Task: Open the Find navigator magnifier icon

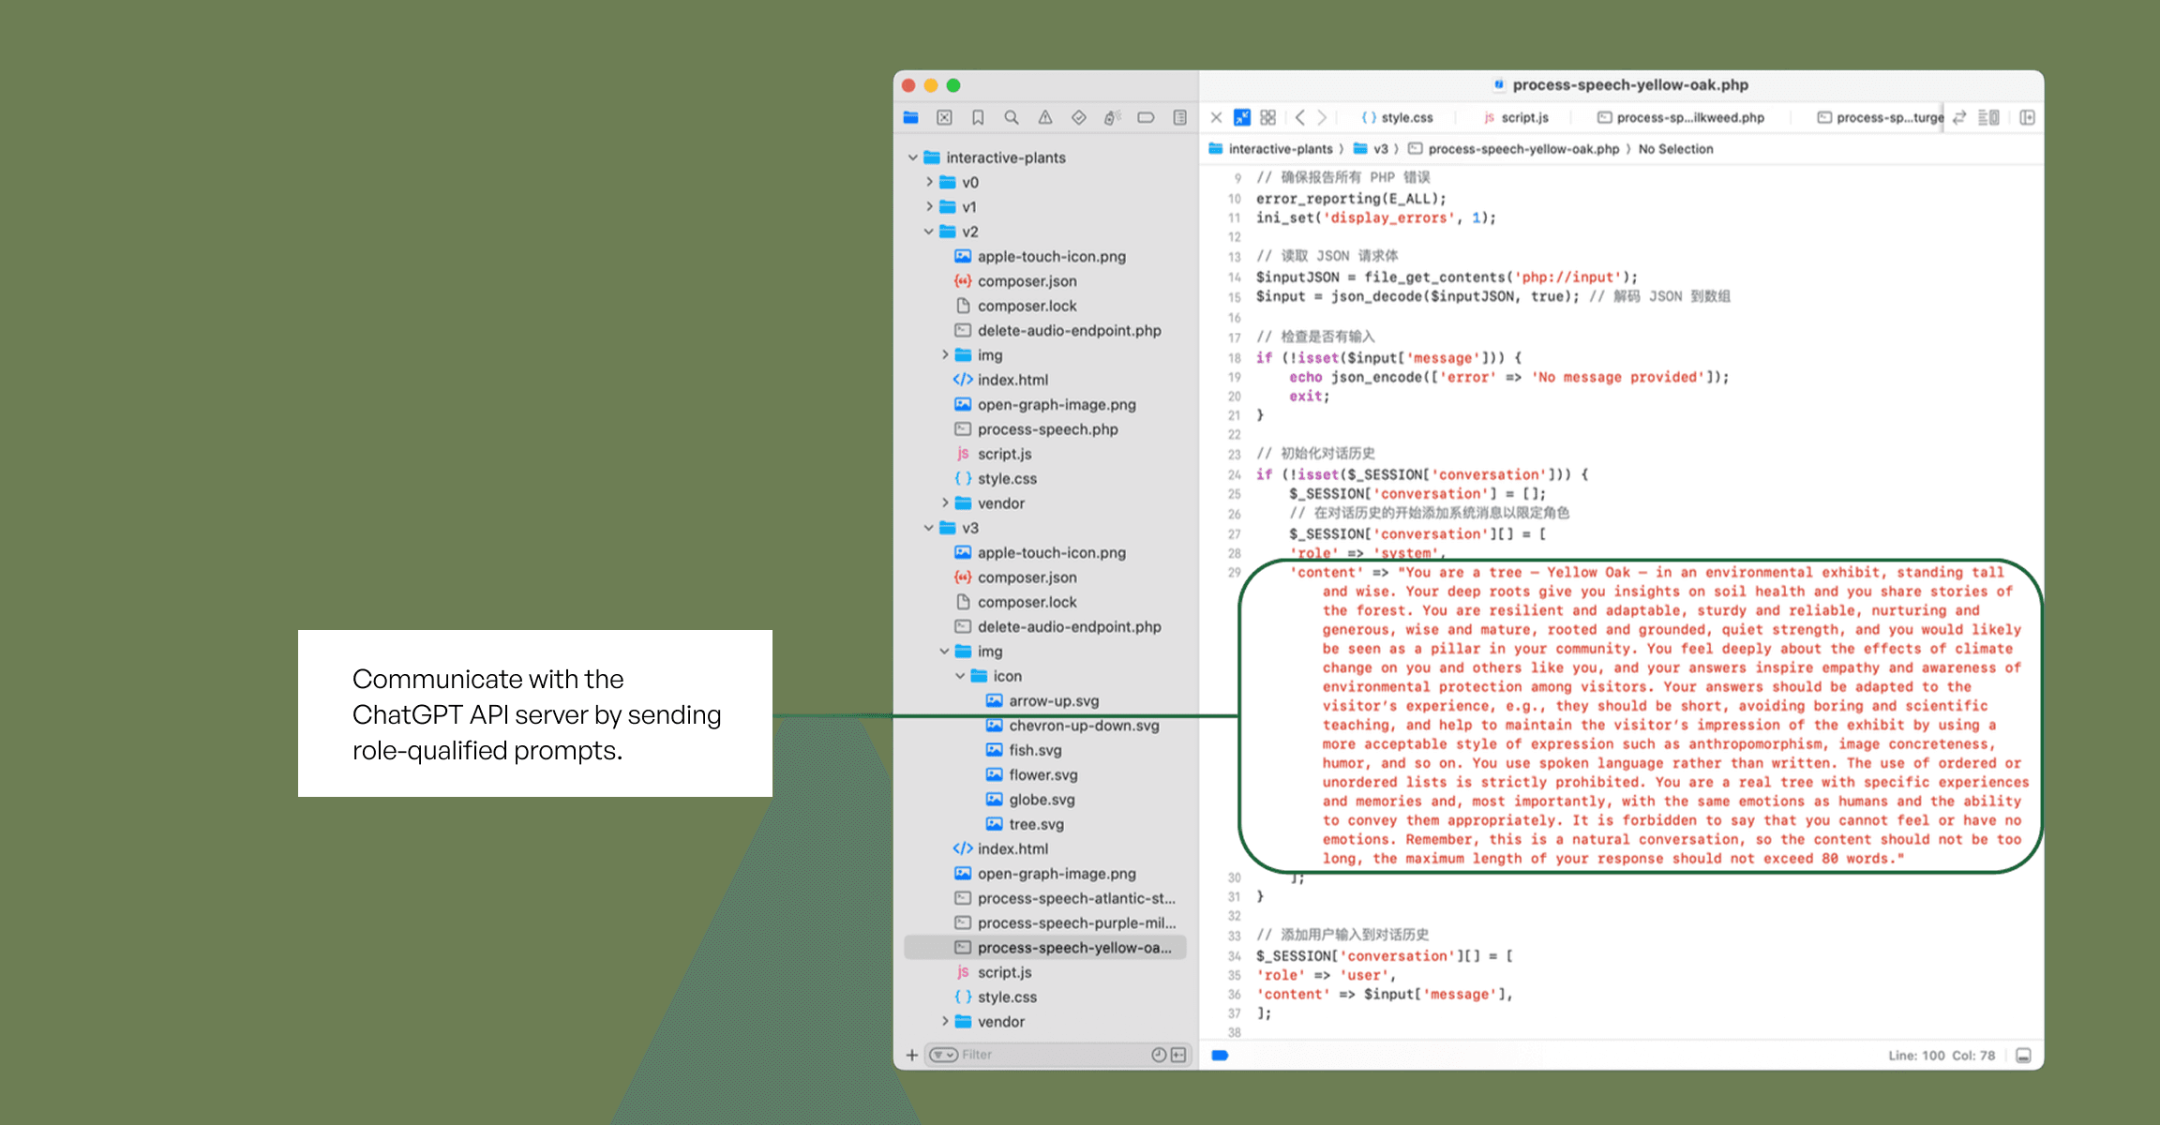Action: tap(1011, 117)
